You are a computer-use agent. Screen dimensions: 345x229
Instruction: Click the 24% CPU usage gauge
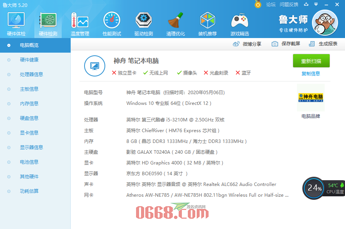(313, 188)
